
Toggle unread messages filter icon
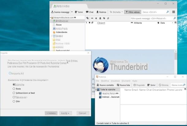pyautogui.click(x=92, y=18)
